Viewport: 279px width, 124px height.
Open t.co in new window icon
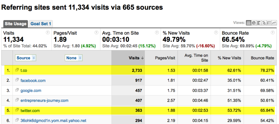click(x=17, y=70)
